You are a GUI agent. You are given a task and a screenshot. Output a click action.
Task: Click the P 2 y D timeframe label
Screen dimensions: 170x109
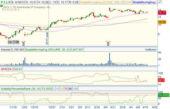click(5, 2)
